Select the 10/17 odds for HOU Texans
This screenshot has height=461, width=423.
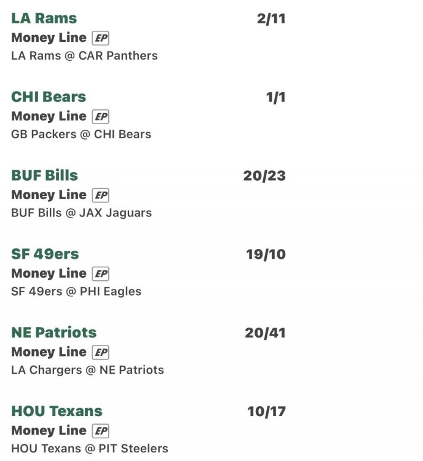tap(266, 412)
